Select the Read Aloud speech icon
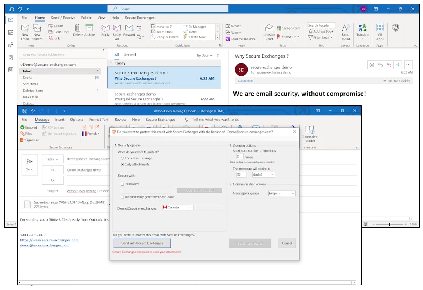Viewport: 423px width, 290px height. click(345, 32)
